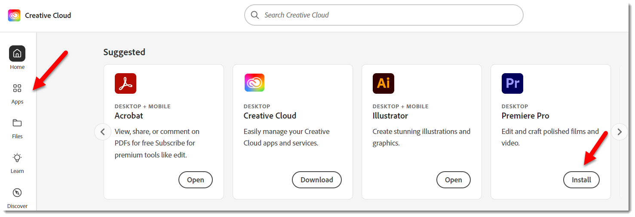This screenshot has height=217, width=635.
Task: Click the Creative Cloud app card icon
Action: 255,83
